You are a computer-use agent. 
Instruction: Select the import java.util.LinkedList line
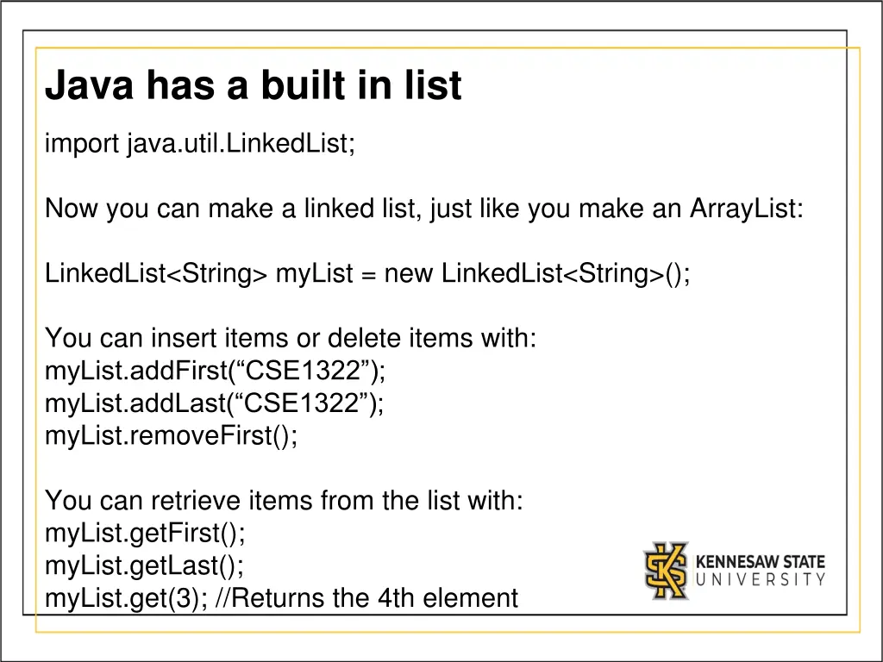(x=200, y=144)
